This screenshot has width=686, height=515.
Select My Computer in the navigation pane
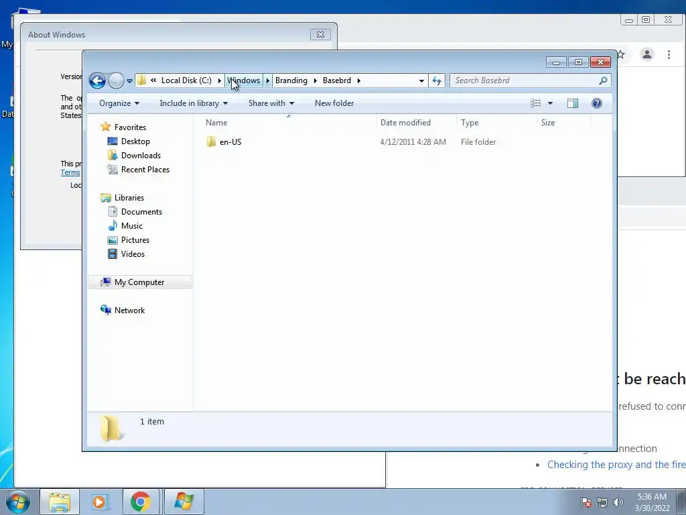point(139,282)
